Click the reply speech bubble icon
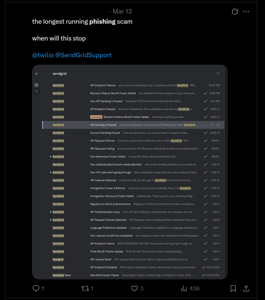The image size is (265, 300). point(36,288)
